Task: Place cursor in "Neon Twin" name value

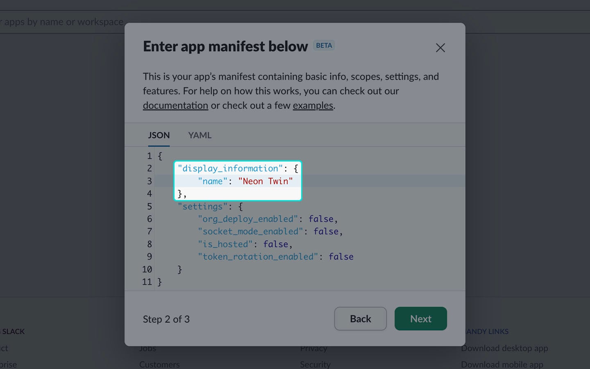Action: coord(265,181)
